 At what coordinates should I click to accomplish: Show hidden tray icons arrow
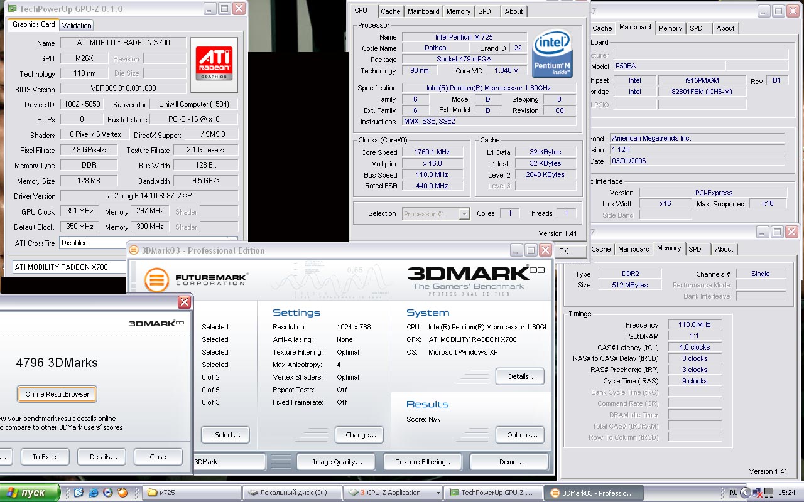746,493
